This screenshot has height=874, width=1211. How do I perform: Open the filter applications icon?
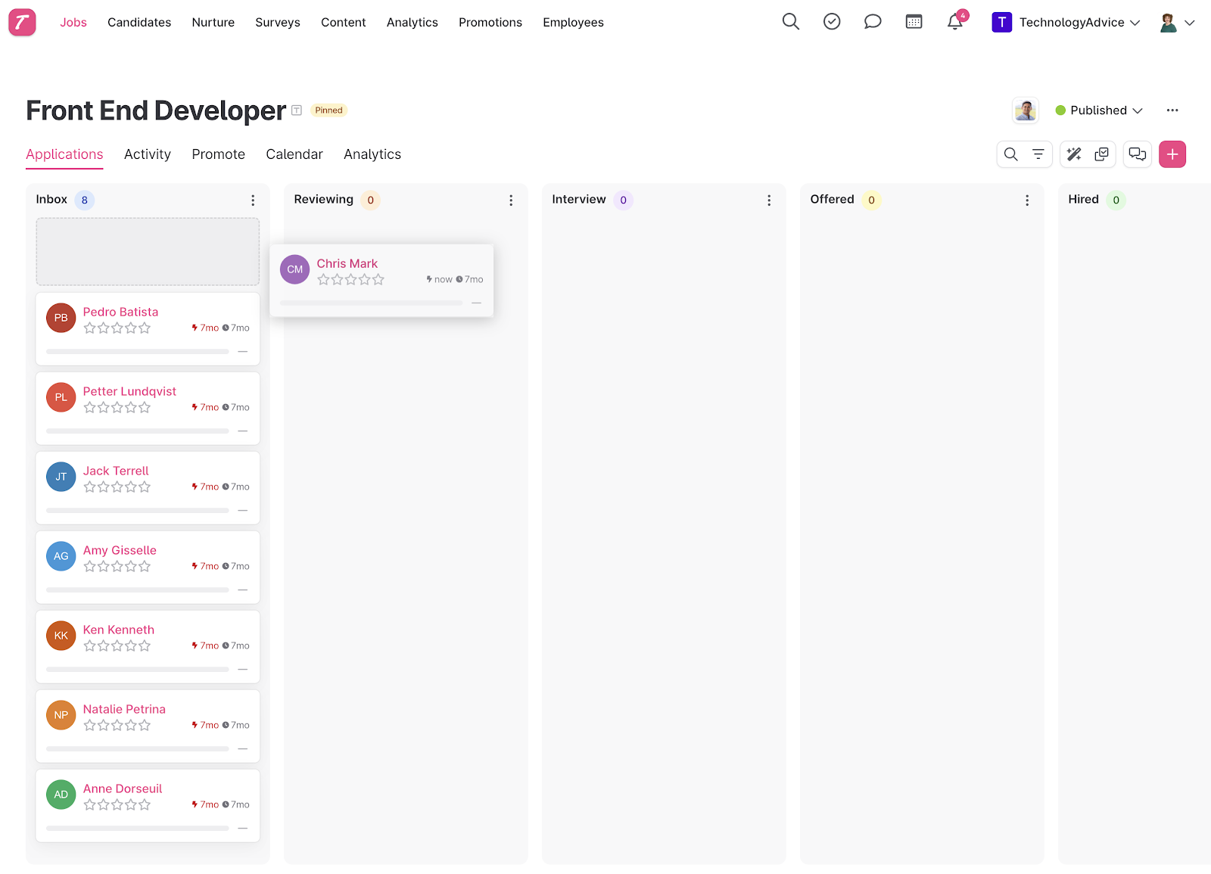[x=1038, y=154]
